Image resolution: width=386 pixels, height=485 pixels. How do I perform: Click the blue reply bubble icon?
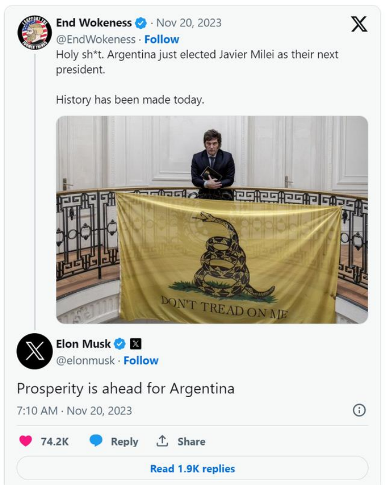(96, 440)
